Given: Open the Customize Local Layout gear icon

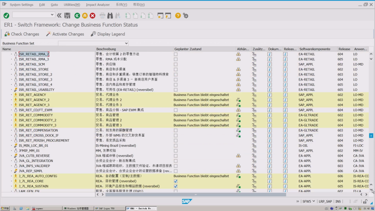Looking at the screenshot, I should coord(185,16).
